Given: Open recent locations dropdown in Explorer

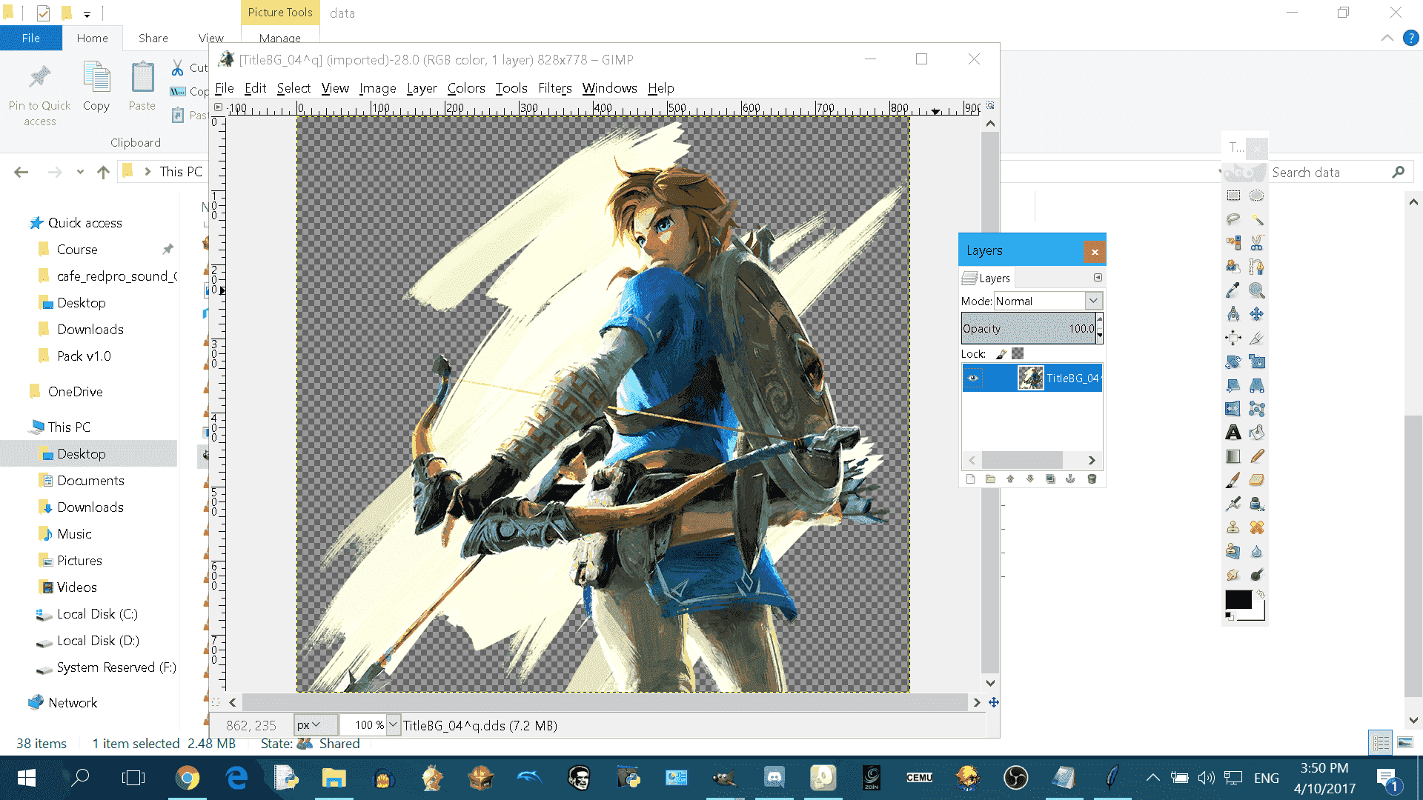Looking at the screenshot, I should tap(80, 172).
